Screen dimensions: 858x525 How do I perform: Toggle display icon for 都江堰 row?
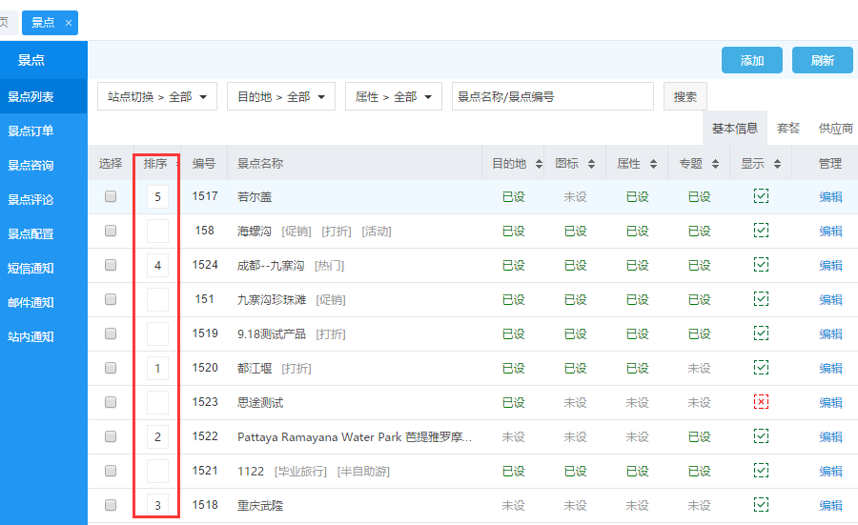point(761,368)
